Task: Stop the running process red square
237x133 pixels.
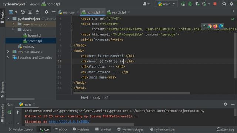Action: [215, 4]
